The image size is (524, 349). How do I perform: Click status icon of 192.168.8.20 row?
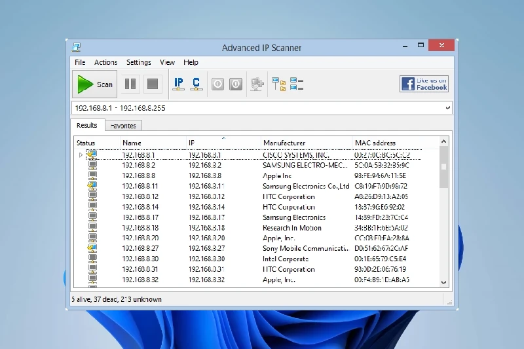point(92,238)
